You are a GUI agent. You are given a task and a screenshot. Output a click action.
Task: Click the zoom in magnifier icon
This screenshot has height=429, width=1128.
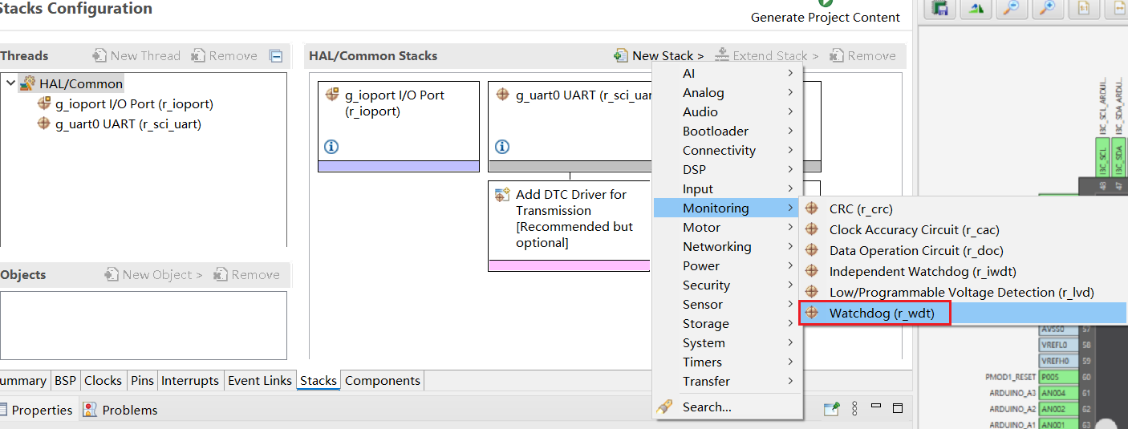click(x=1047, y=8)
